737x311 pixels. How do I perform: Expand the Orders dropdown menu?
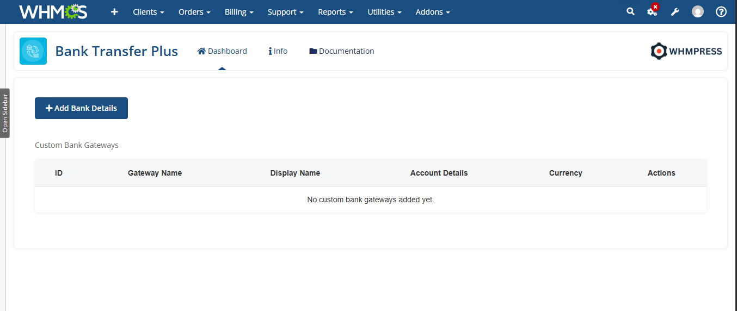pyautogui.click(x=194, y=12)
